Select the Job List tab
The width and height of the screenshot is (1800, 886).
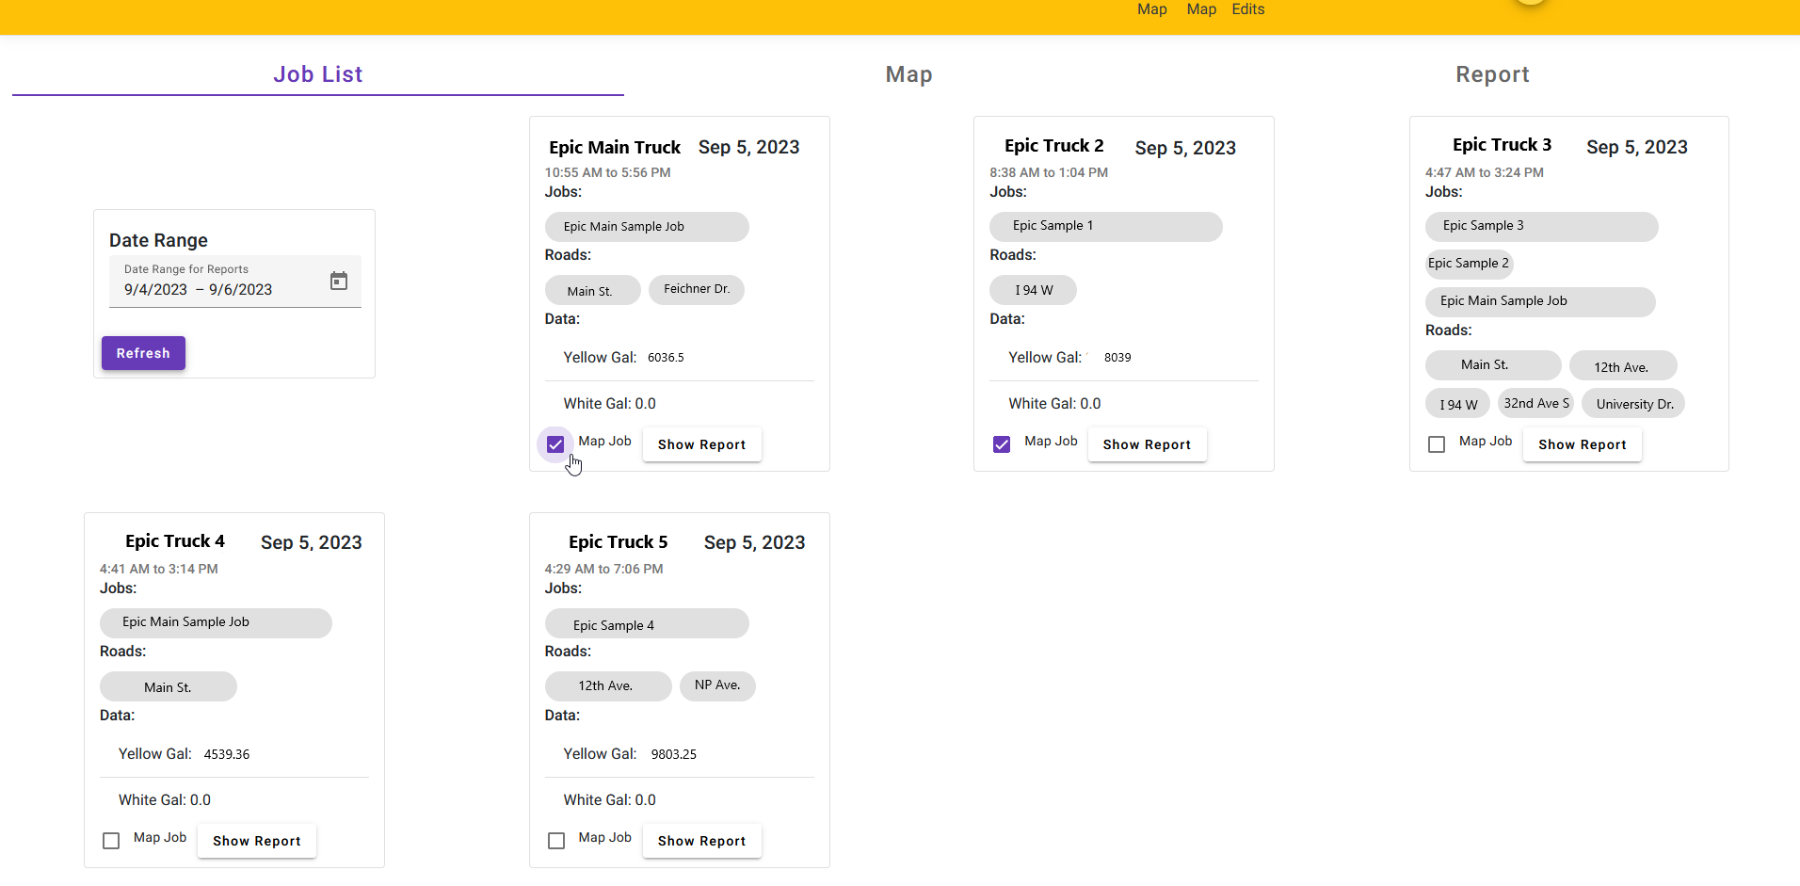tap(317, 74)
